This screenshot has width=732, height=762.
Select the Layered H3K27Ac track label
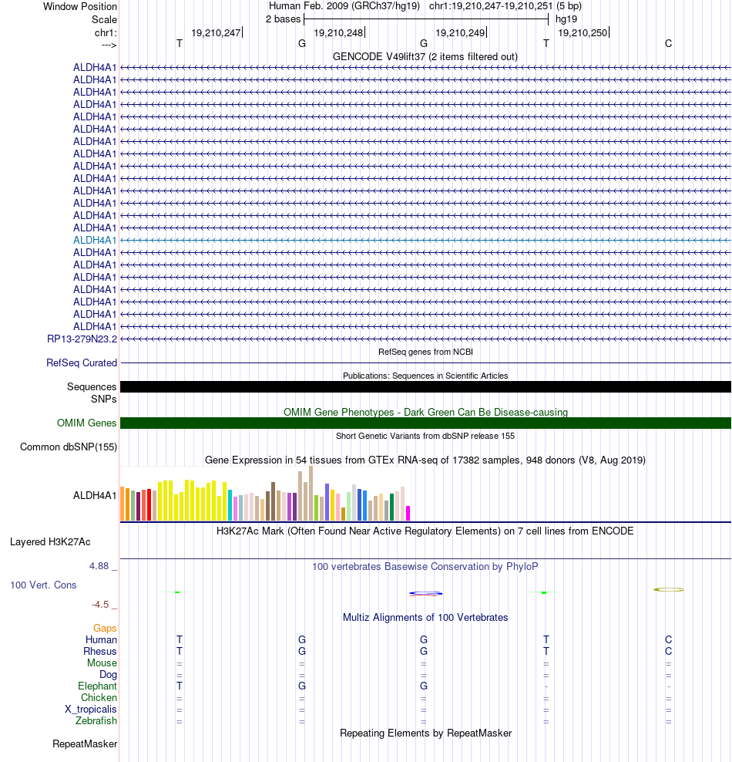point(50,542)
